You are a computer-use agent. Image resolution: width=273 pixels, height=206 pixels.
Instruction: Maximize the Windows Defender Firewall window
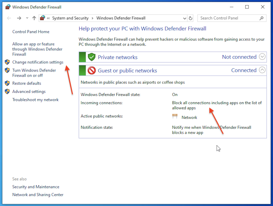247,7
